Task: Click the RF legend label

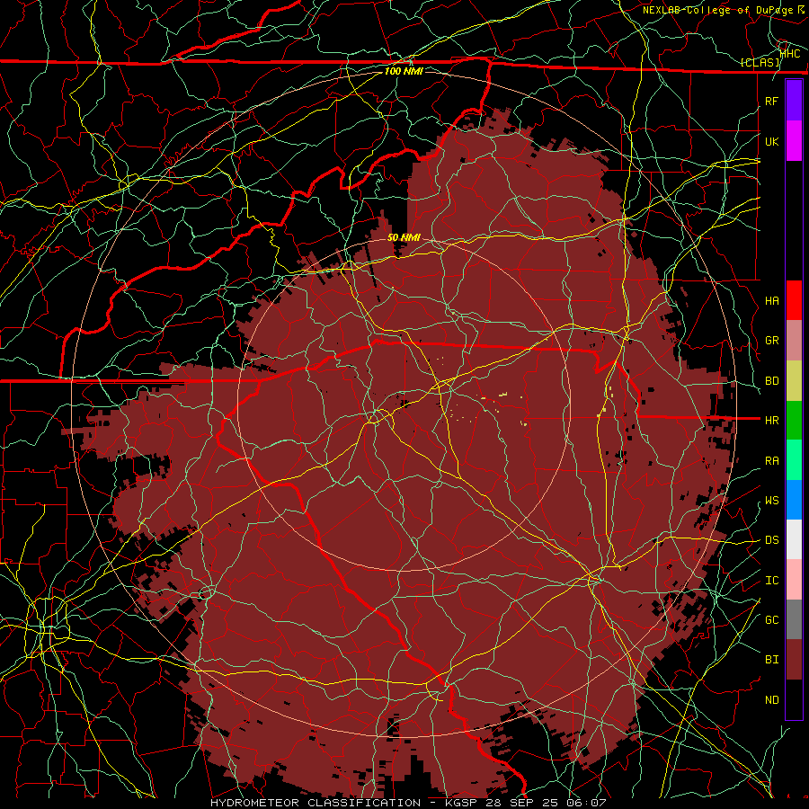Action: pyautogui.click(x=771, y=101)
